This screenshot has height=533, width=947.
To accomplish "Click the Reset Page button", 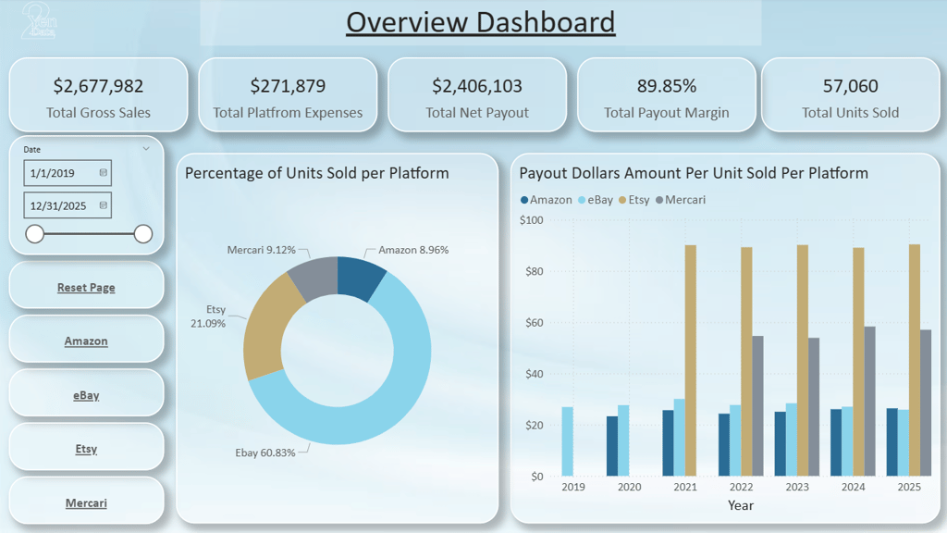I will 86,287.
